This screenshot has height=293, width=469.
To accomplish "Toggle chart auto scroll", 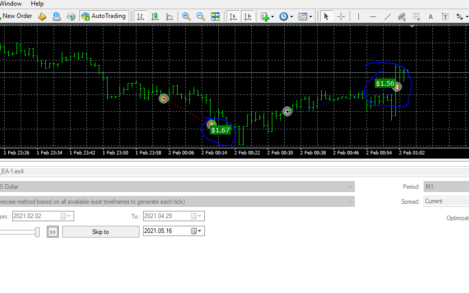I will [233, 16].
